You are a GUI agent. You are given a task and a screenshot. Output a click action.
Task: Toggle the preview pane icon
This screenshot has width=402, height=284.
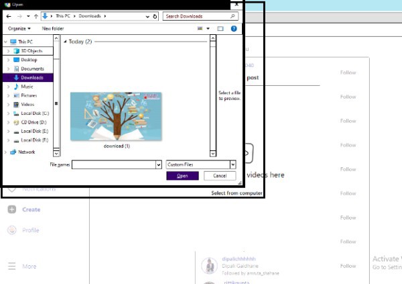pyautogui.click(x=220, y=28)
